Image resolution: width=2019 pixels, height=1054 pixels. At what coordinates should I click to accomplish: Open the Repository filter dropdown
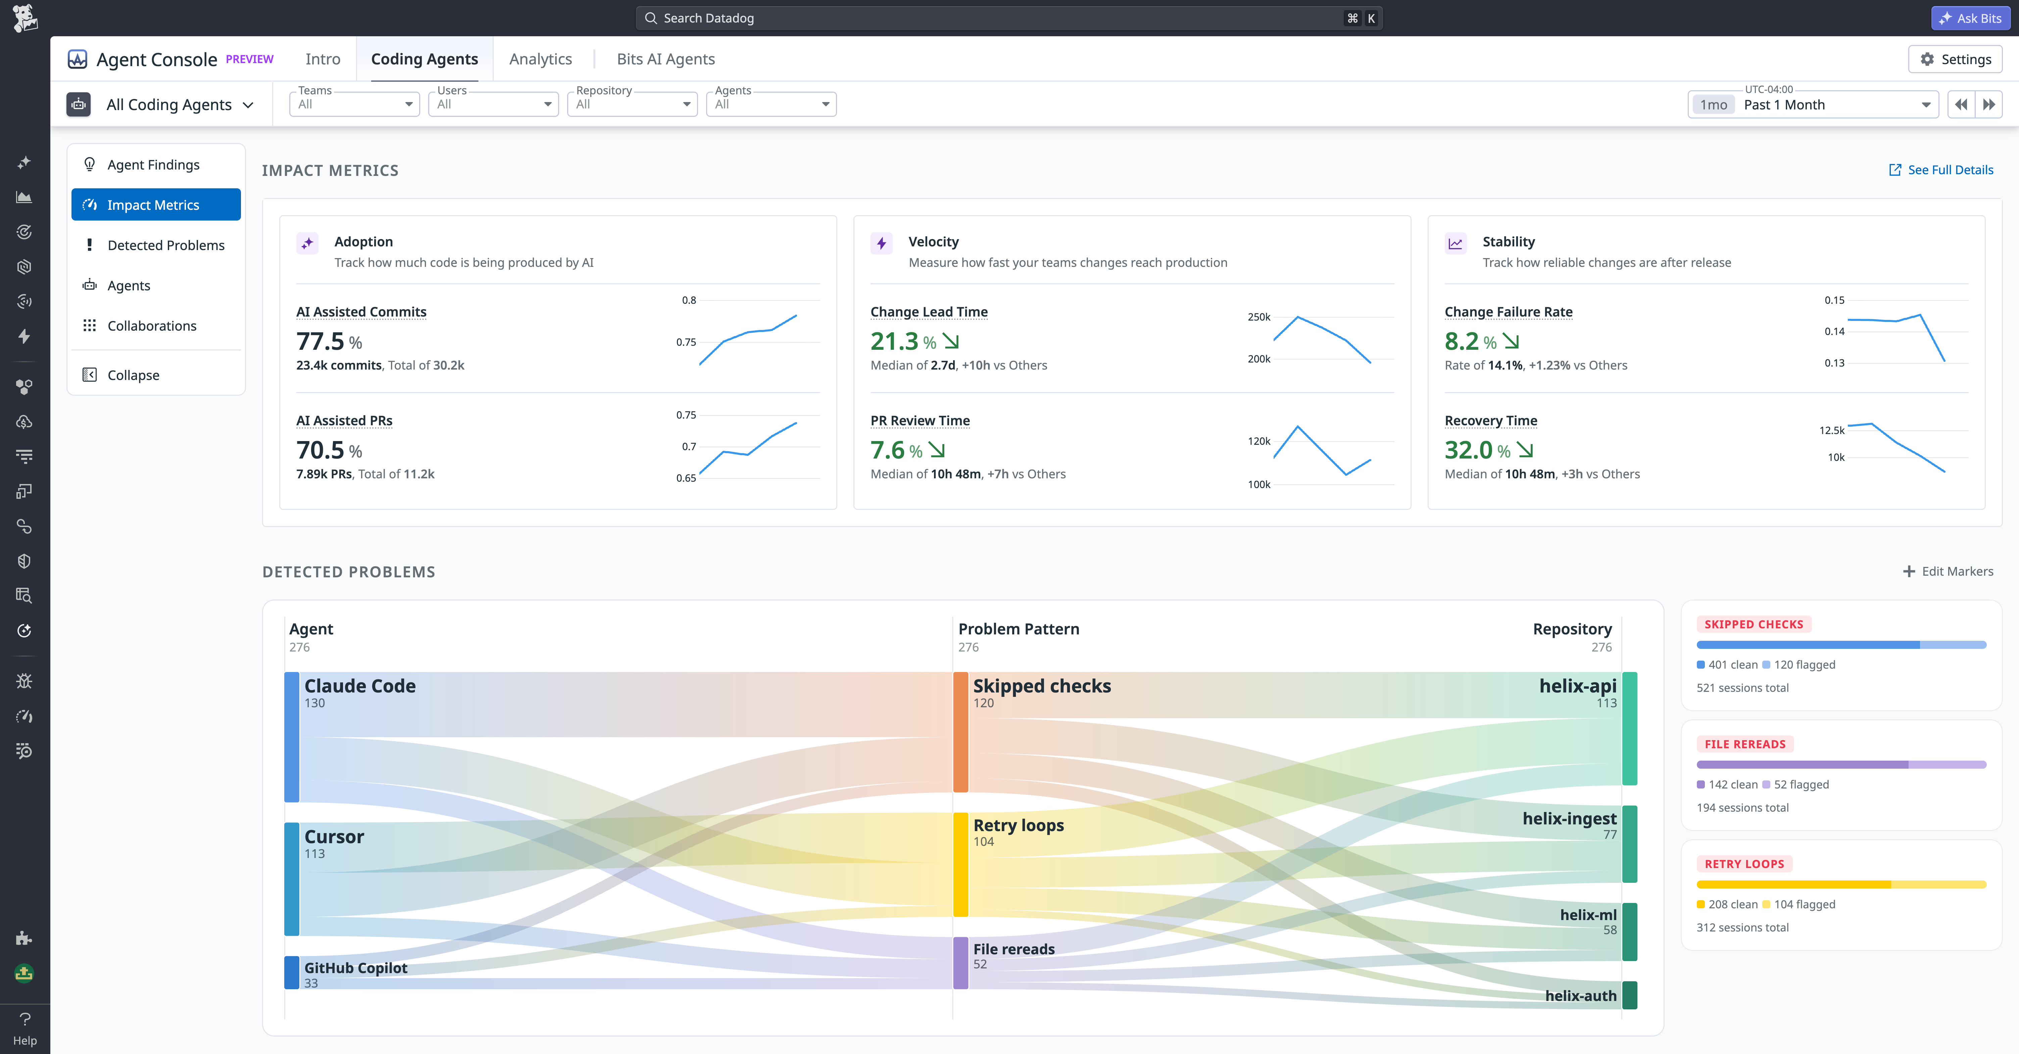[633, 104]
